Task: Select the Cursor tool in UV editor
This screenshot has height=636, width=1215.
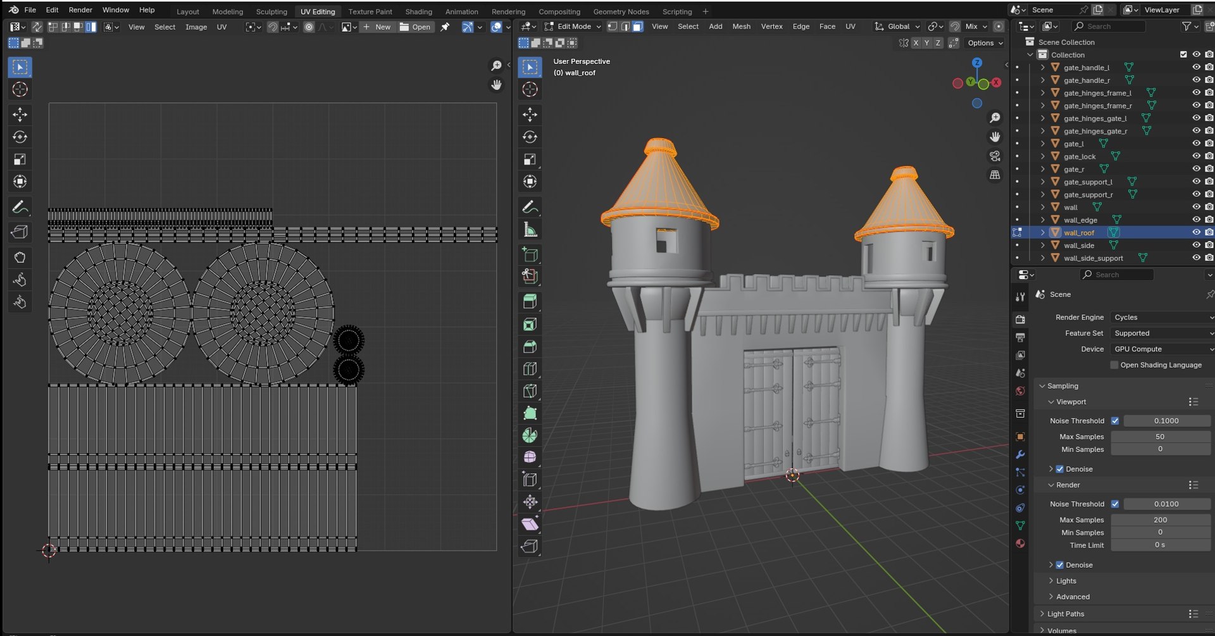Action: (20, 89)
